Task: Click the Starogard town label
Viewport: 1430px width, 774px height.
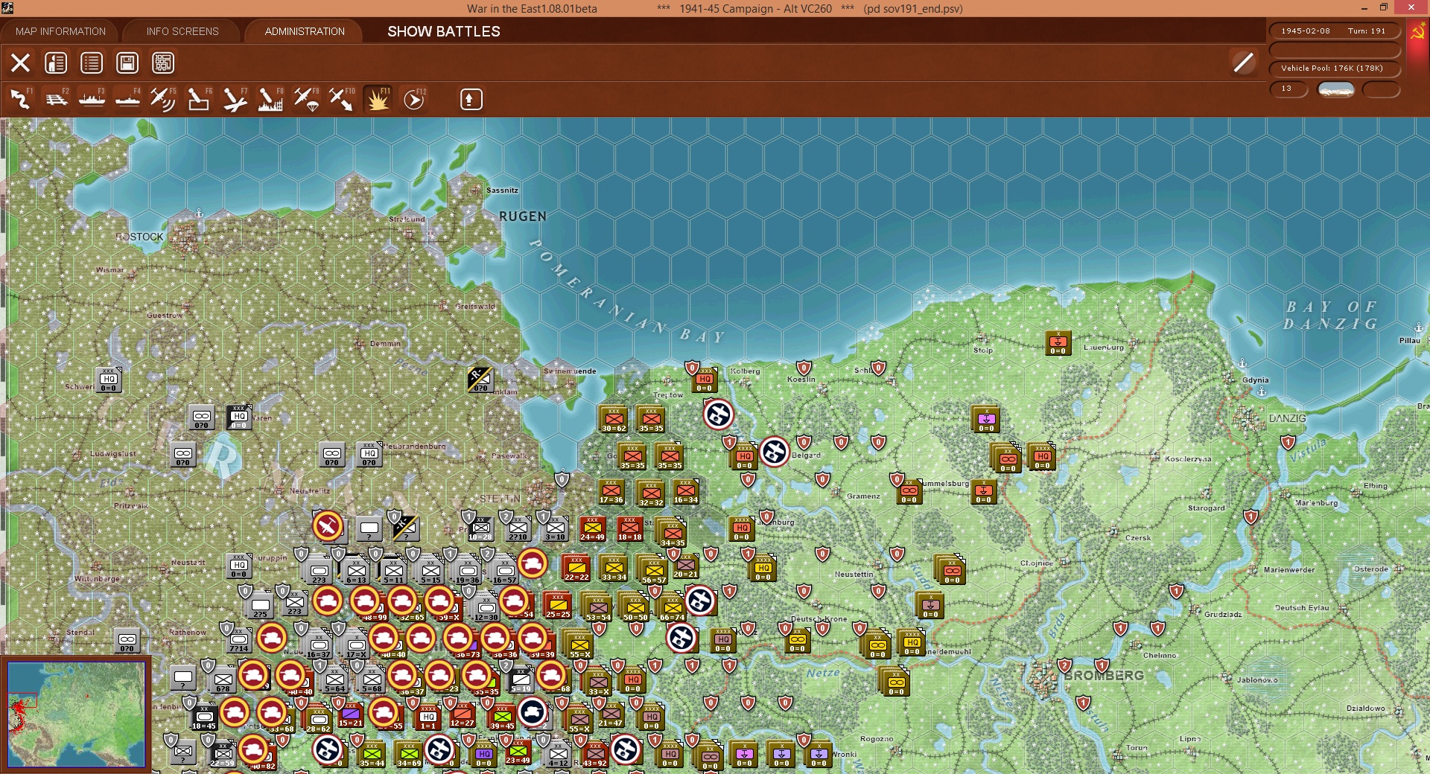Action: (1207, 508)
